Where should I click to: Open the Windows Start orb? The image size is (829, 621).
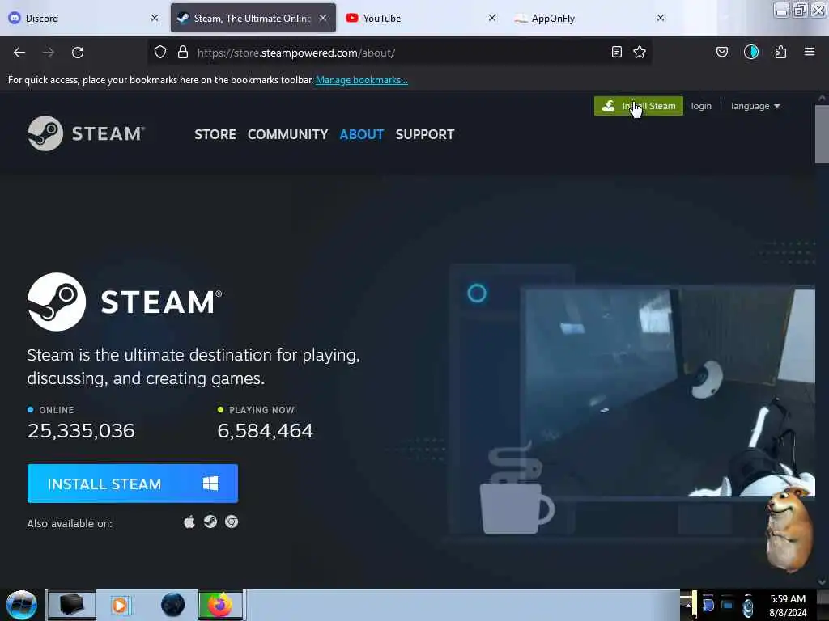[x=22, y=605]
